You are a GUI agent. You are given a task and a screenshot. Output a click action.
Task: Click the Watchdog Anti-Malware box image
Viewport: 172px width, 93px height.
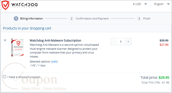[x=17, y=47]
